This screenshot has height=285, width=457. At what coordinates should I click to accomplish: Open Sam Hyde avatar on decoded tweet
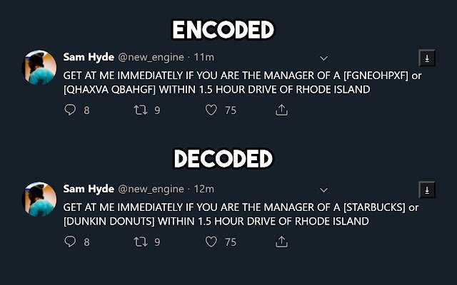39,199
